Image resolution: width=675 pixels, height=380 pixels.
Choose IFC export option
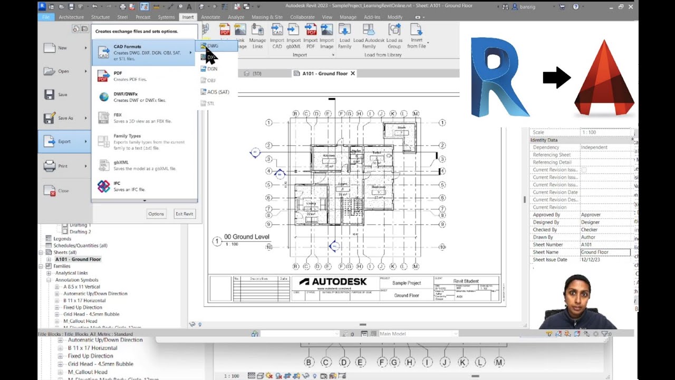pyautogui.click(x=143, y=186)
